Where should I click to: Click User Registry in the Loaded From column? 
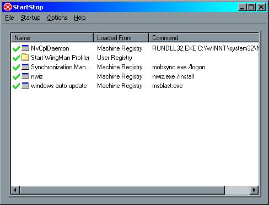click(x=115, y=58)
